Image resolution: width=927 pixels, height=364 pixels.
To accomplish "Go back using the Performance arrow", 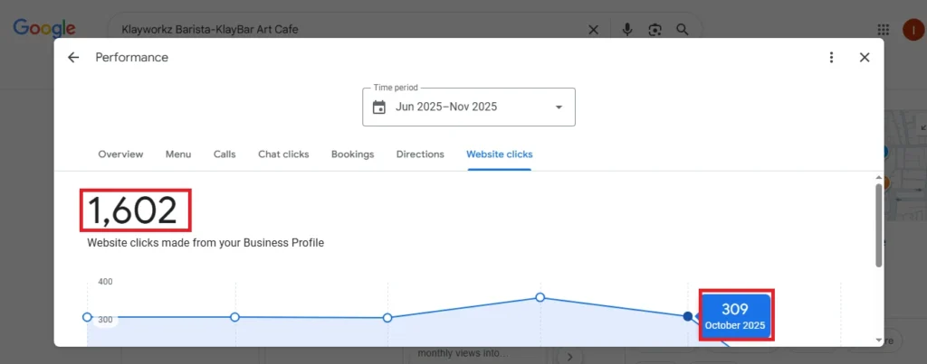I will click(x=72, y=57).
